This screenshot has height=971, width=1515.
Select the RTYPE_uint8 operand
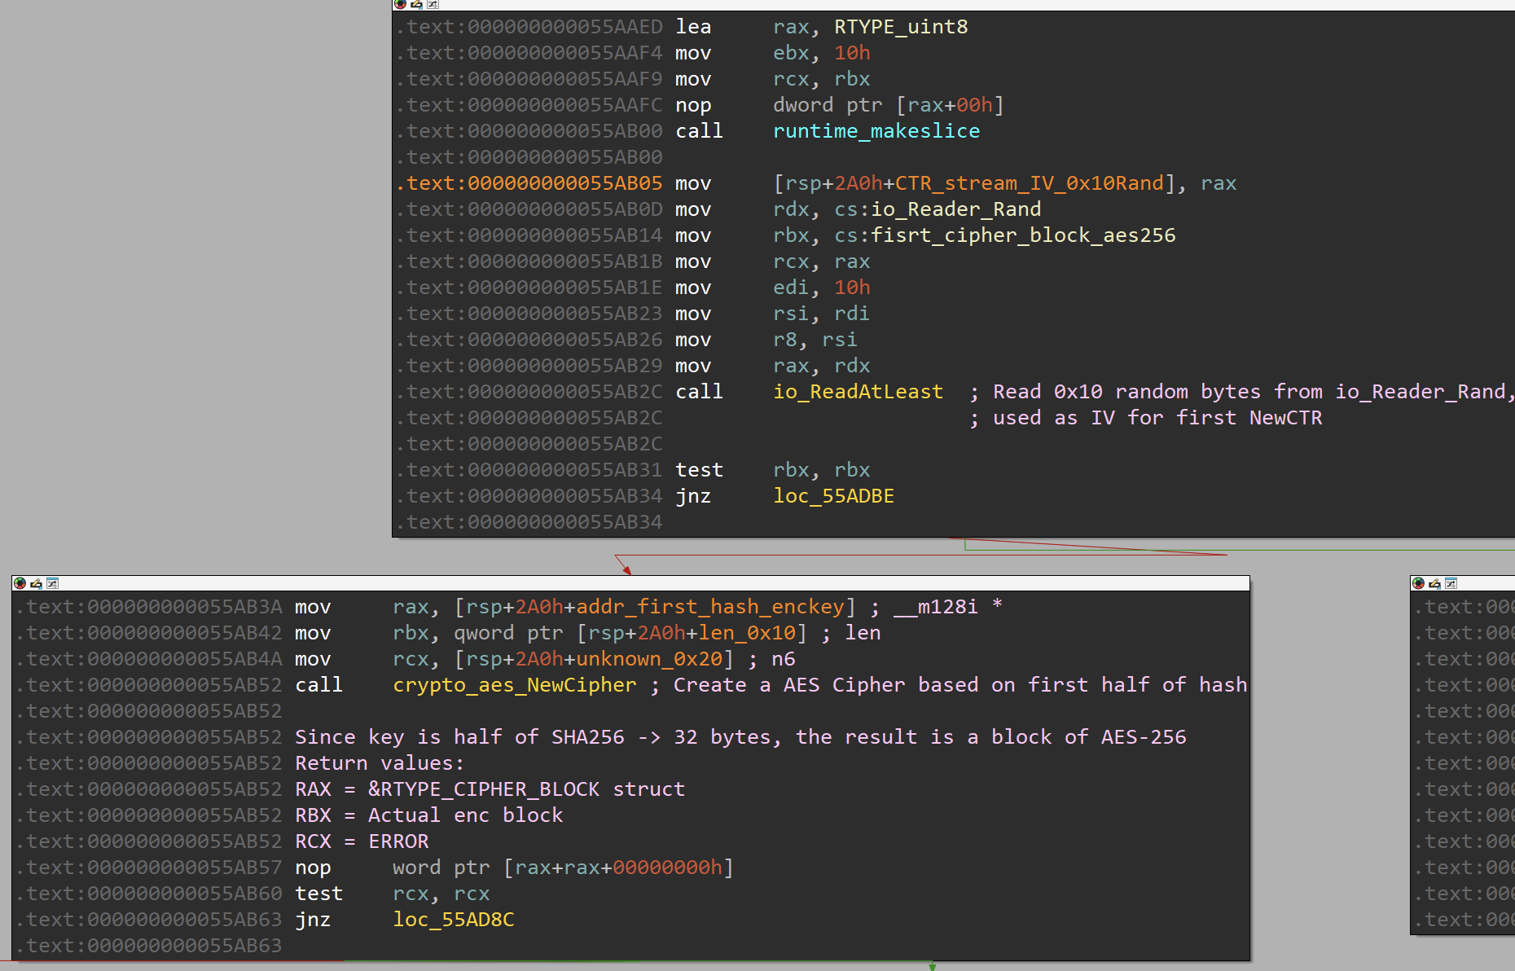pos(901,27)
